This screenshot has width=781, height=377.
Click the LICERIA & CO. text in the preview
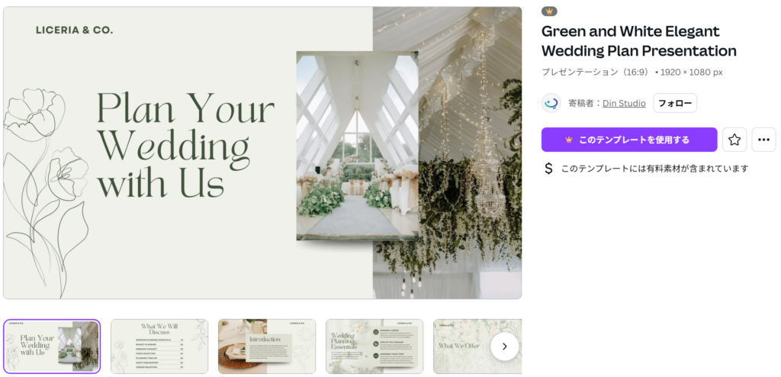pos(74,31)
